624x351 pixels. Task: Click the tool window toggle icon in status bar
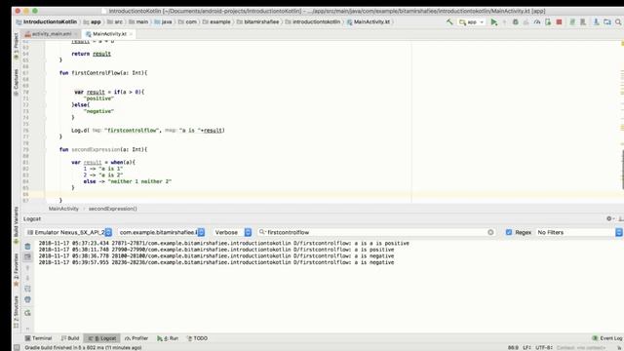tap(17, 347)
